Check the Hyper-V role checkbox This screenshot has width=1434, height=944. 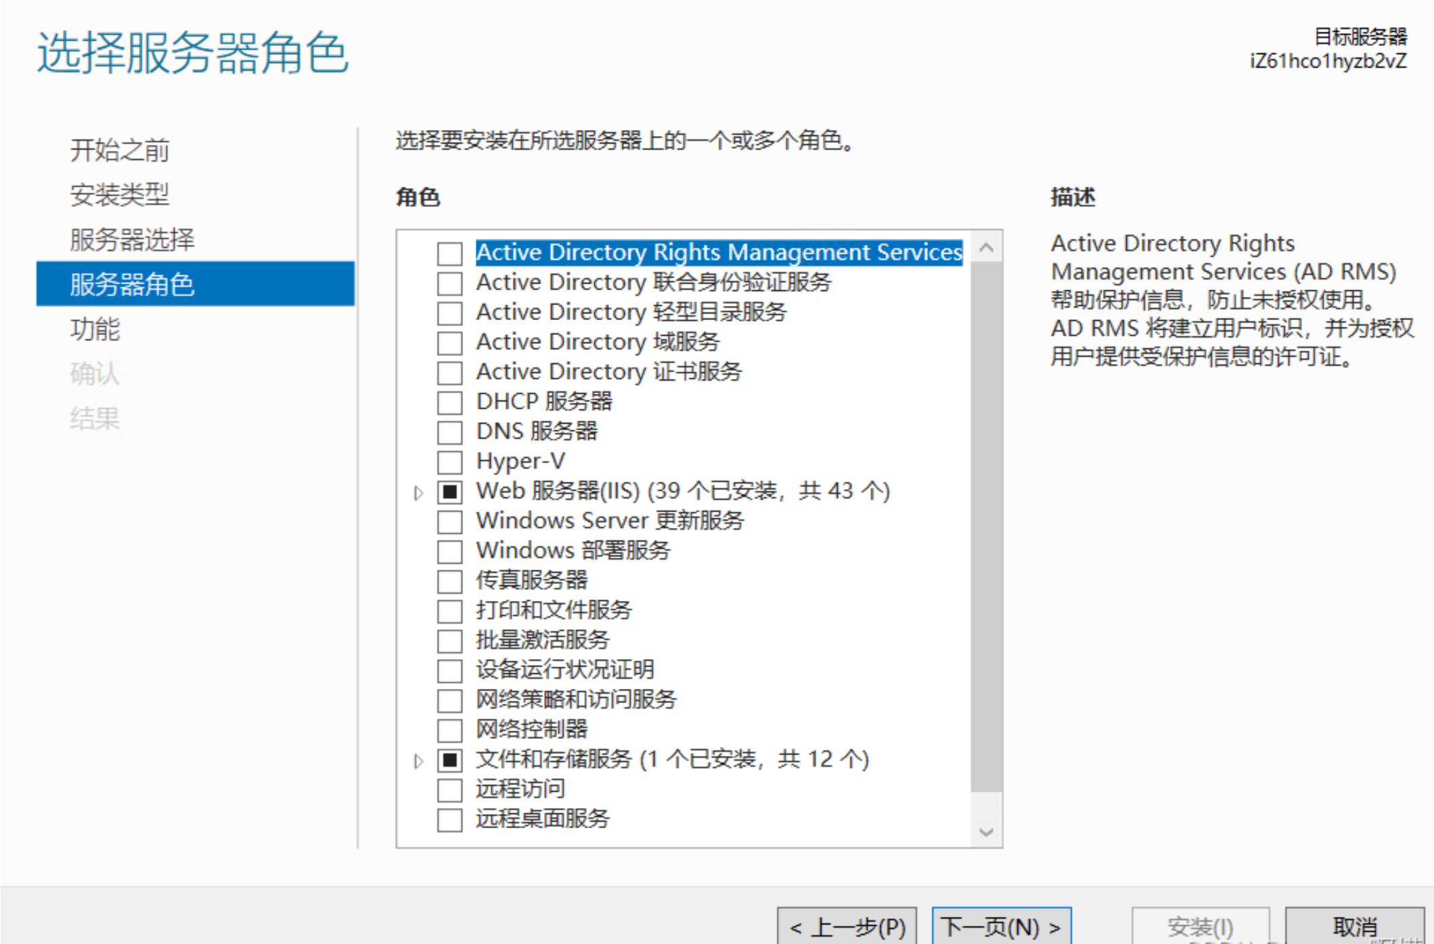[449, 462]
